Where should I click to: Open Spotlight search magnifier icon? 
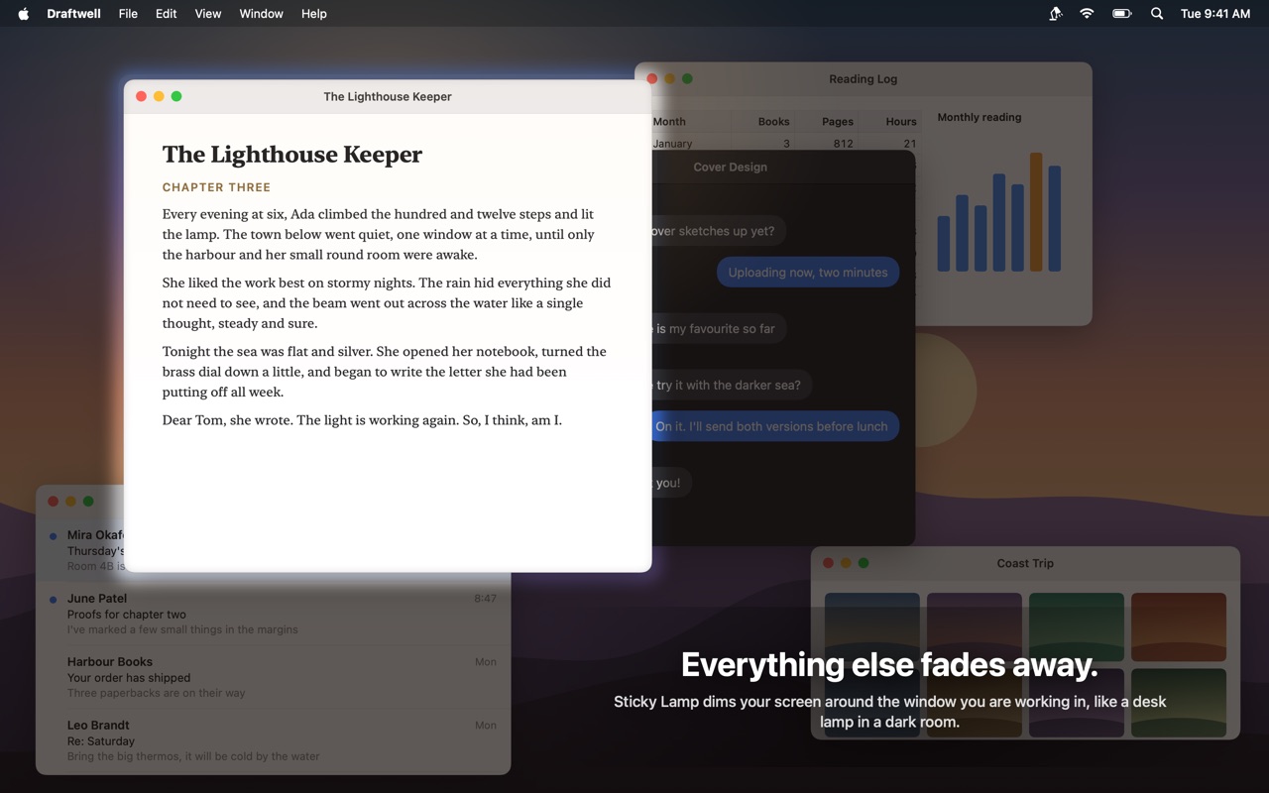click(1156, 14)
